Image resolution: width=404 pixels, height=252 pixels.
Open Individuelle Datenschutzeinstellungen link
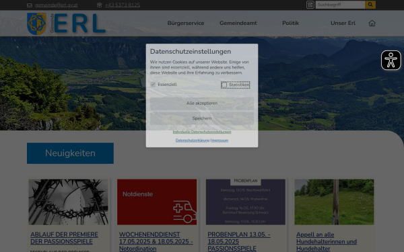point(202,132)
